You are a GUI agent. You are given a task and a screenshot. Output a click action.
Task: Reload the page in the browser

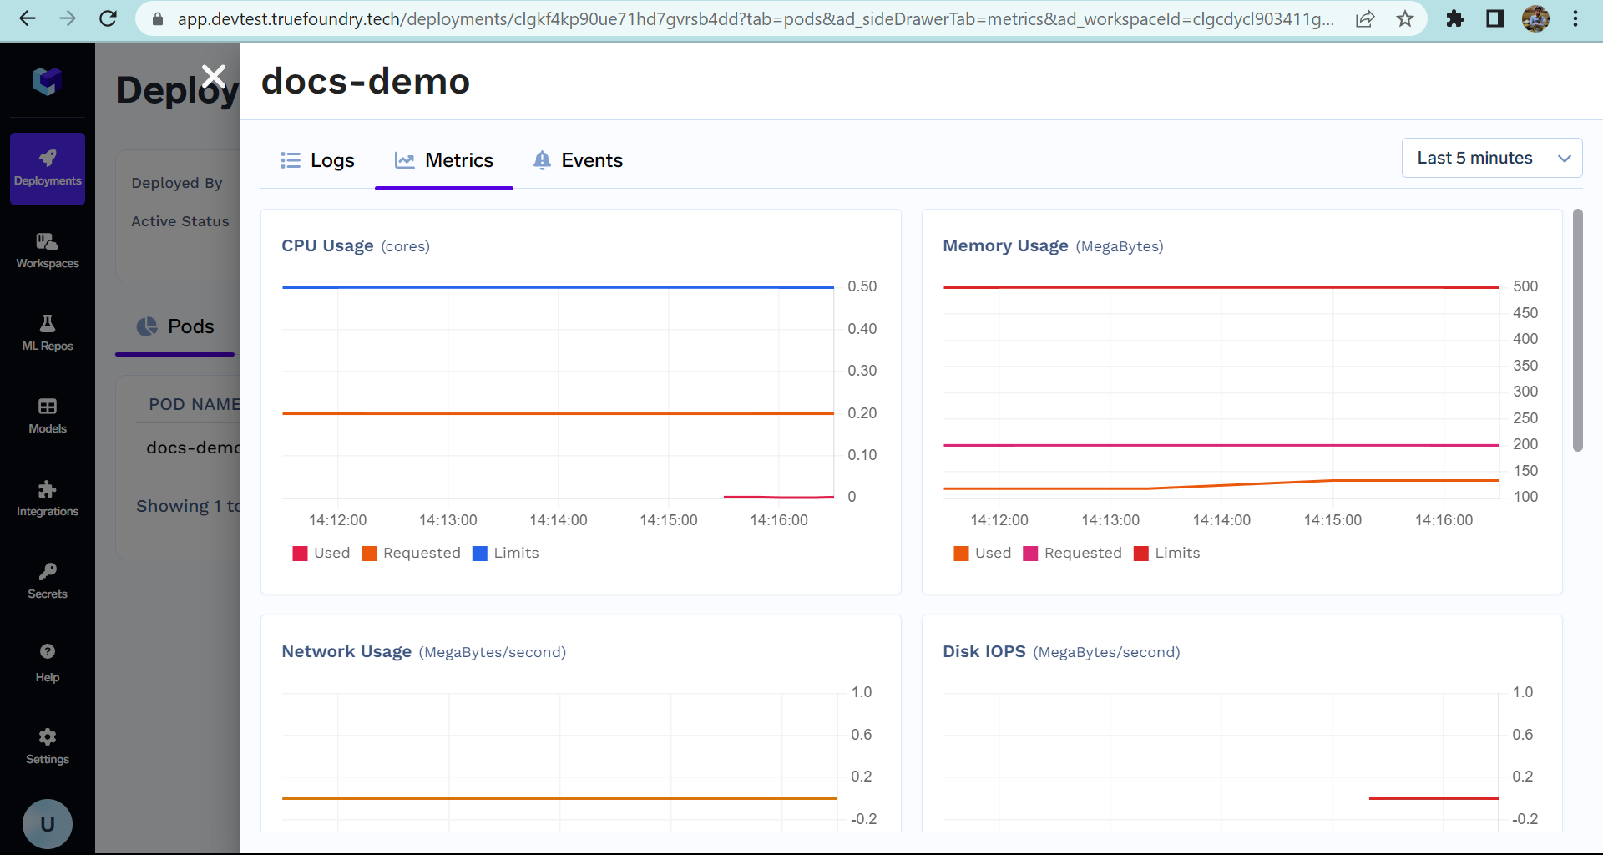[108, 18]
